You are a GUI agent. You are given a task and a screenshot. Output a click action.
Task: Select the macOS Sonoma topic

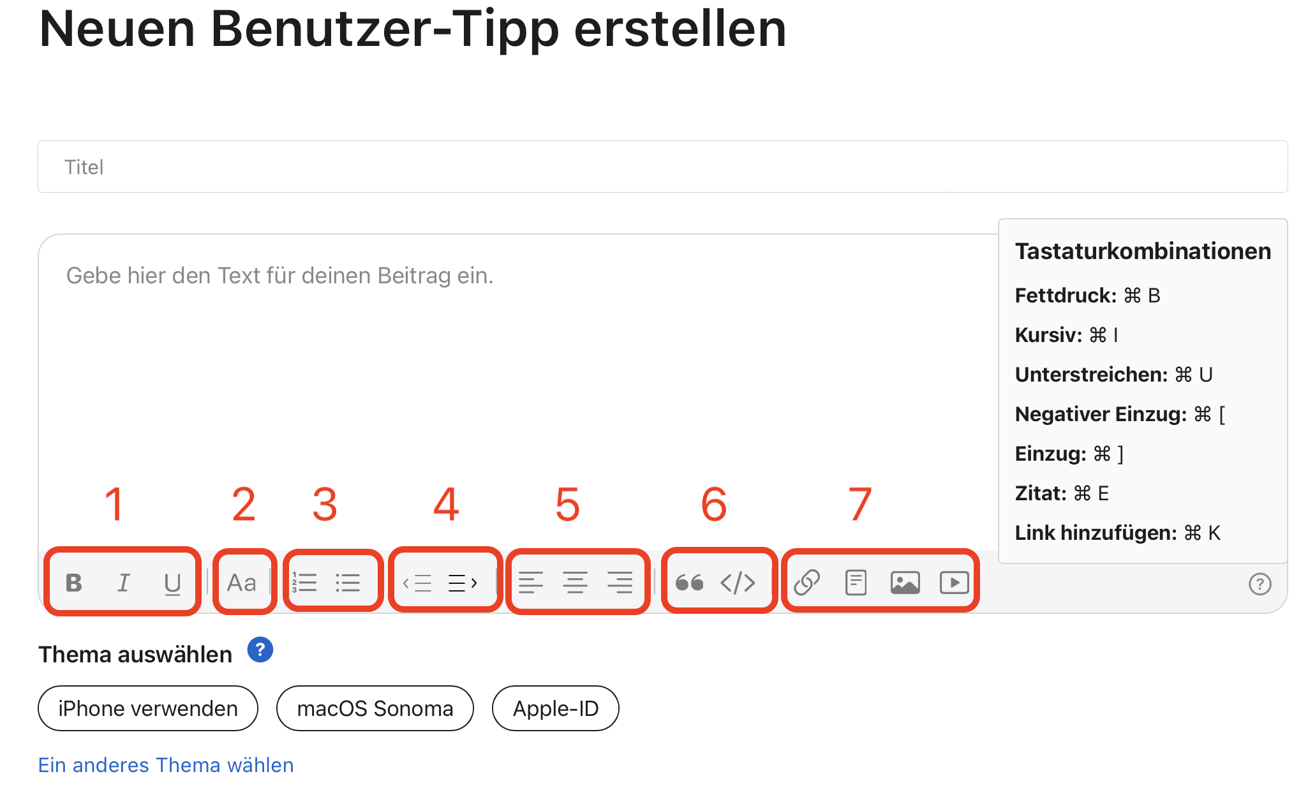375,708
